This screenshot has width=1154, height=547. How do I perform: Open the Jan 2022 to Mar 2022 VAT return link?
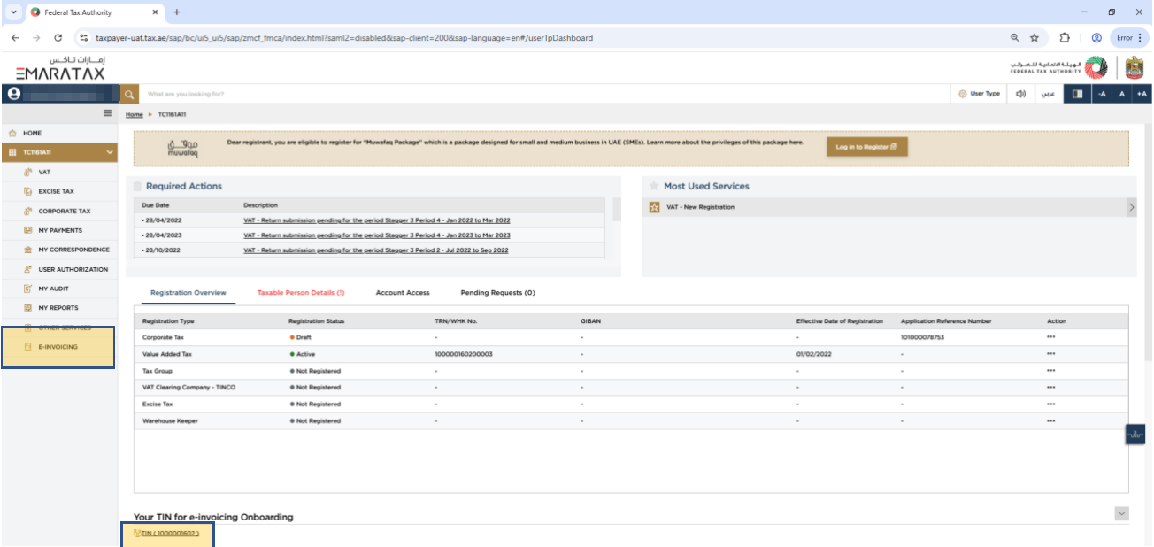point(376,220)
